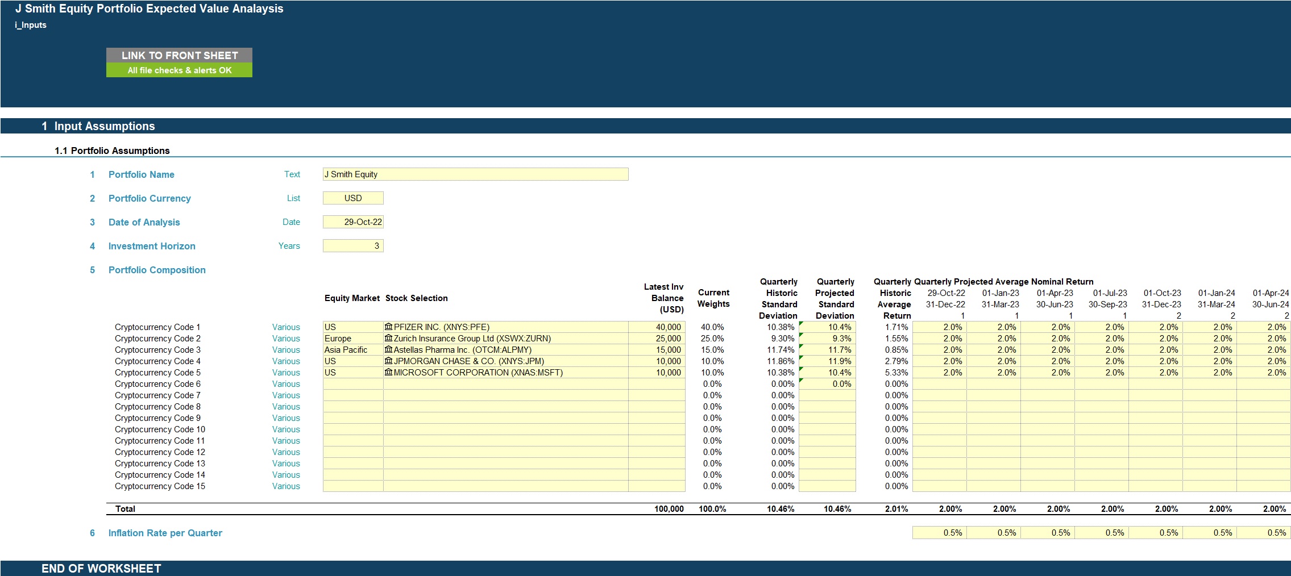
Task: Click the Stock Selection column header
Action: [x=417, y=298]
